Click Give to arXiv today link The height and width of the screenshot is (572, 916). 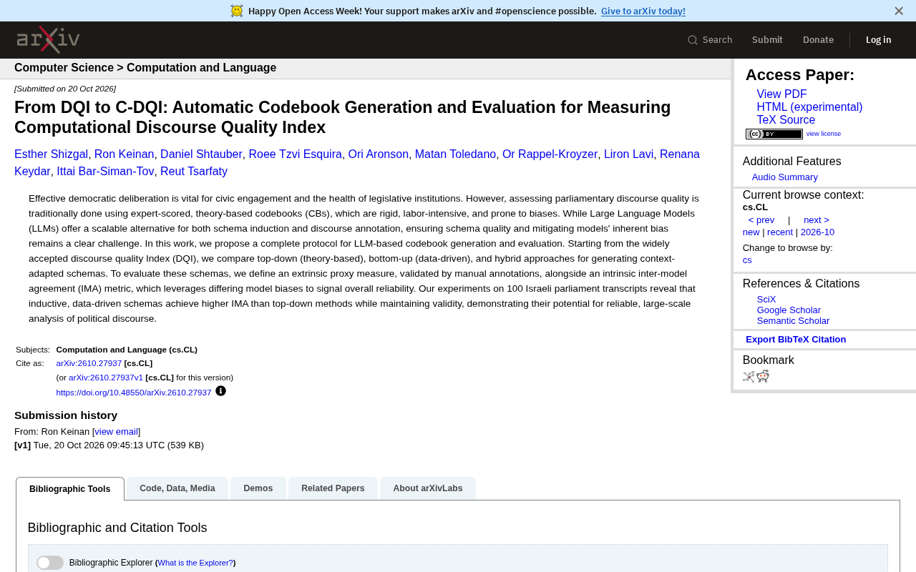(x=643, y=11)
